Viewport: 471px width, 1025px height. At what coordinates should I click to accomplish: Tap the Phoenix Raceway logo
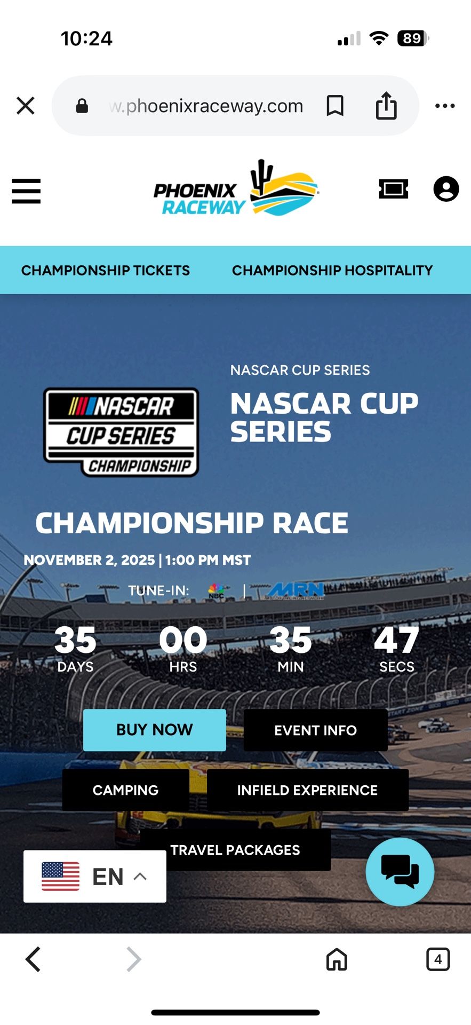pyautogui.click(x=235, y=189)
